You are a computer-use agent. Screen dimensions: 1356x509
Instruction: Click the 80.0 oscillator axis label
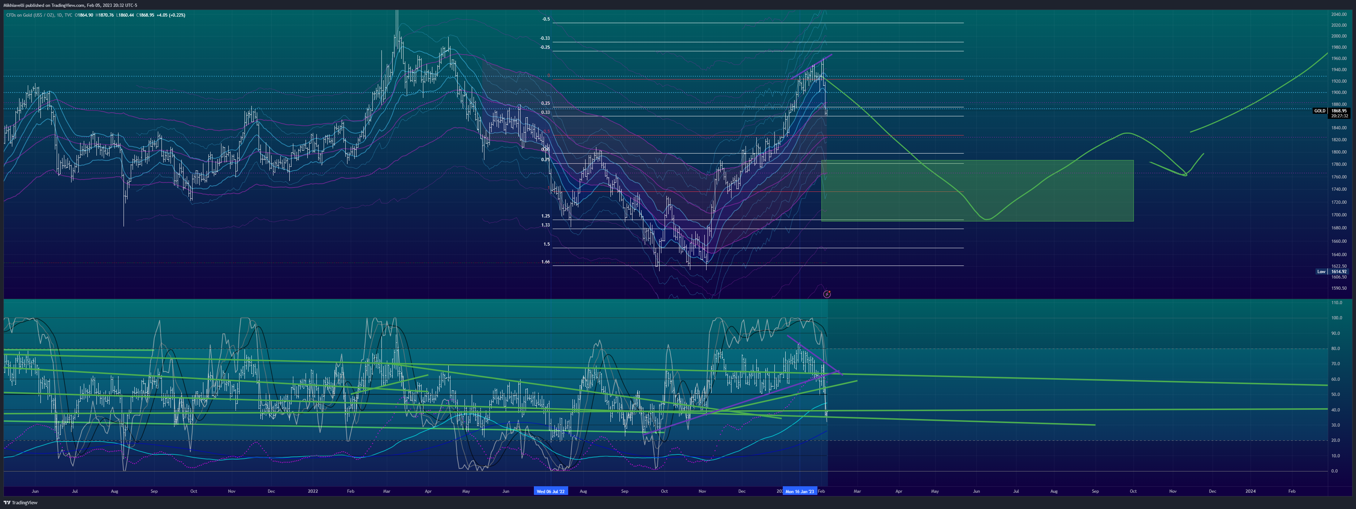(x=1335, y=349)
